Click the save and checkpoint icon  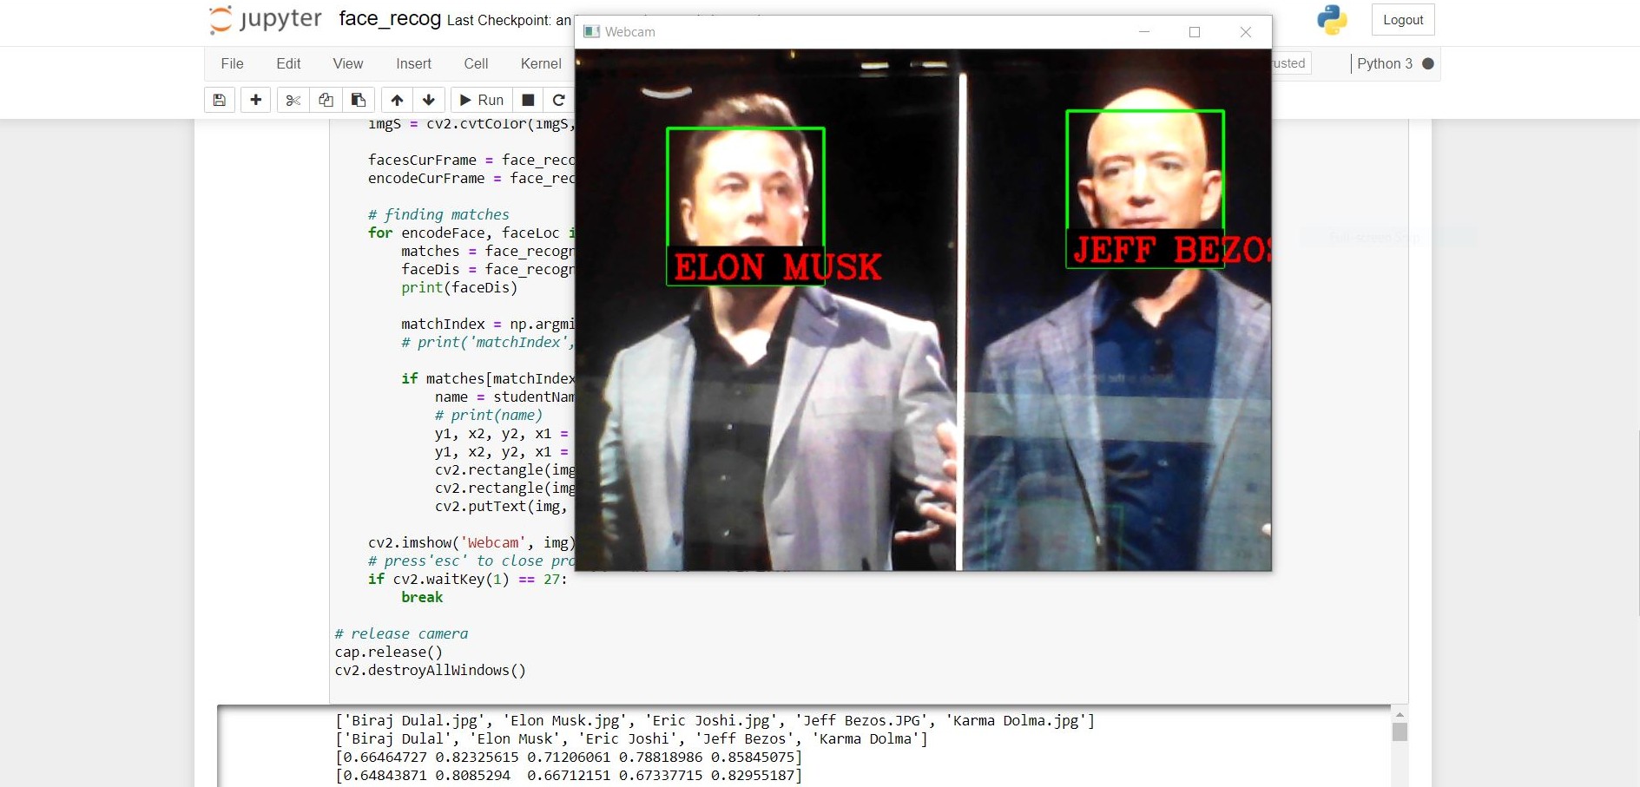[220, 100]
